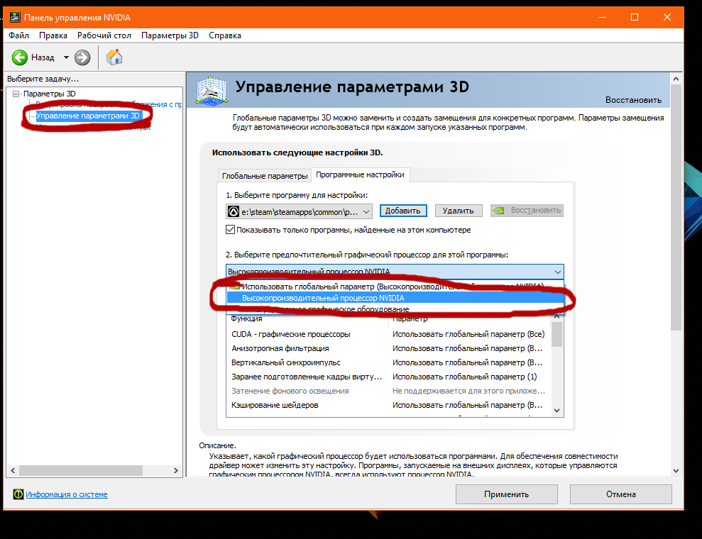Close the NVIDIA Control Panel window
Screen dimensions: 702x539
(667, 18)
